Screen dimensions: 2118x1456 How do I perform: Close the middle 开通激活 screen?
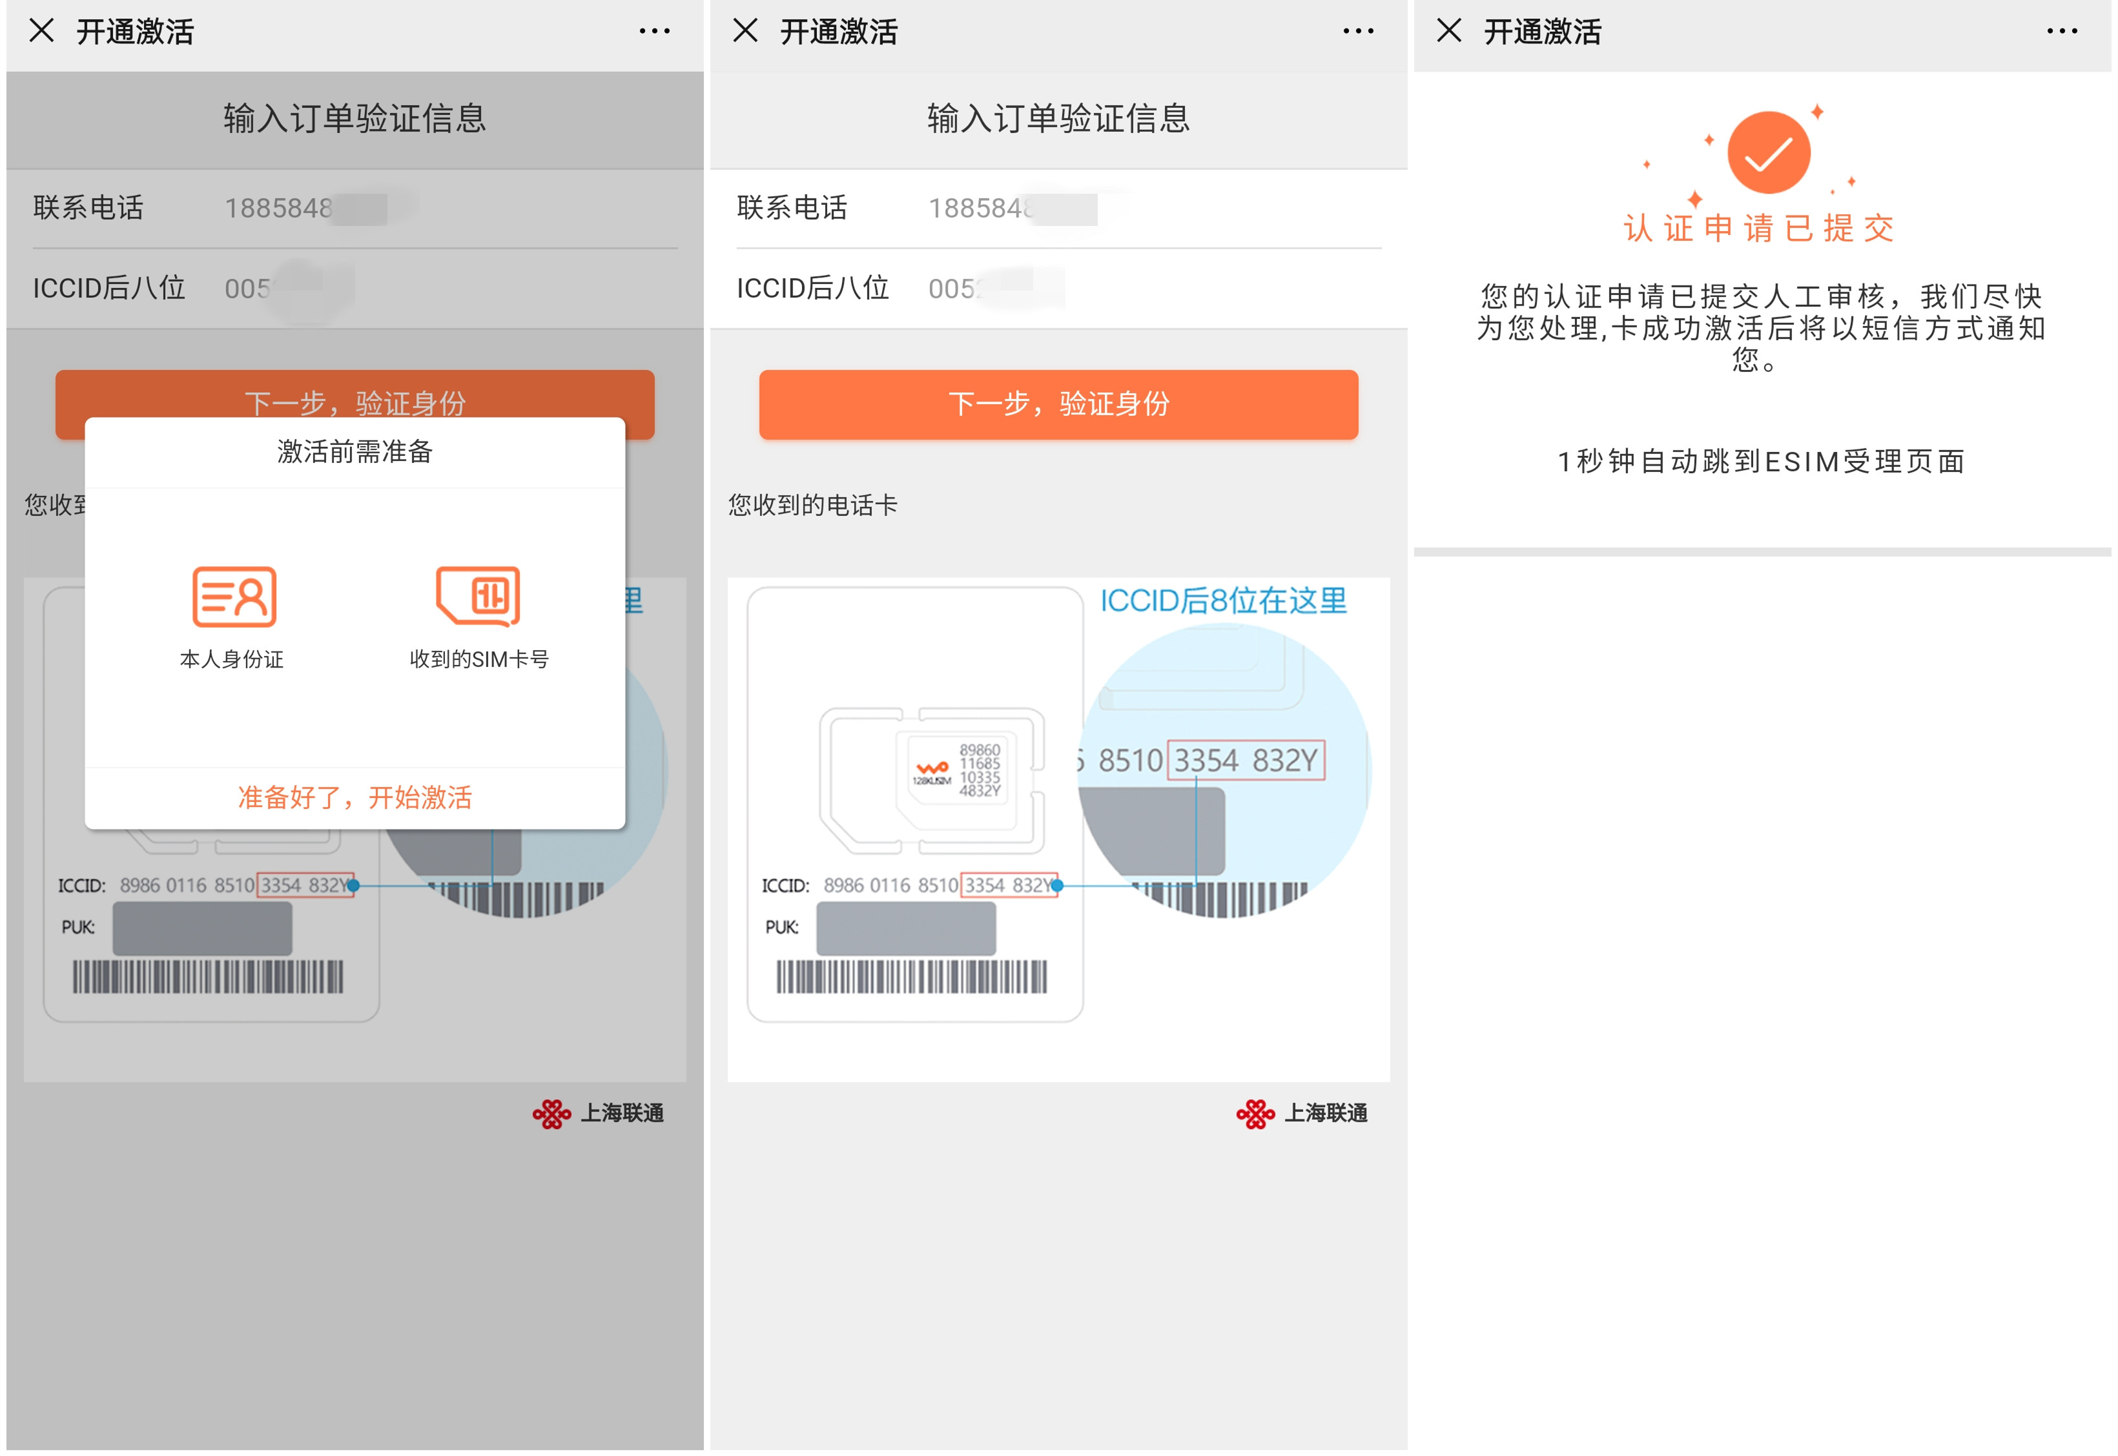coord(745,30)
